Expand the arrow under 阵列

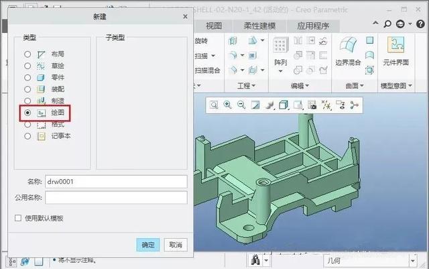click(280, 71)
